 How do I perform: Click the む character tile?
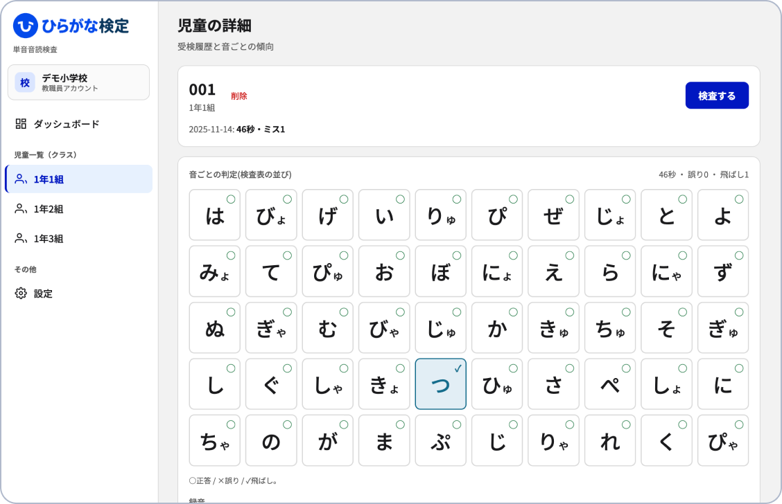(328, 327)
